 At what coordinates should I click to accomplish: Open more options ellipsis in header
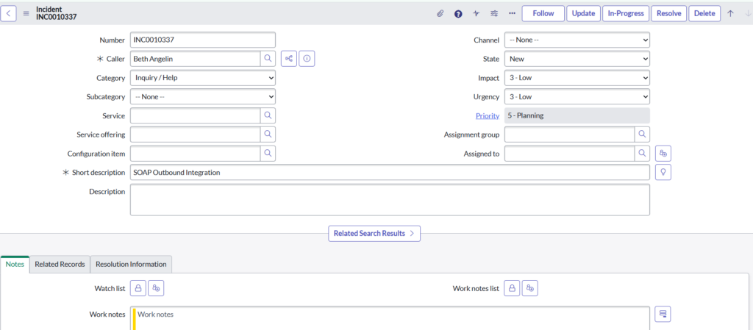point(512,13)
